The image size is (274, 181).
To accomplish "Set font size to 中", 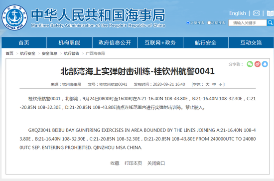I will 214,84.
